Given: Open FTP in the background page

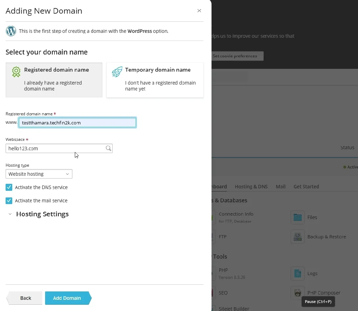Looking at the screenshot, I should coord(223,237).
